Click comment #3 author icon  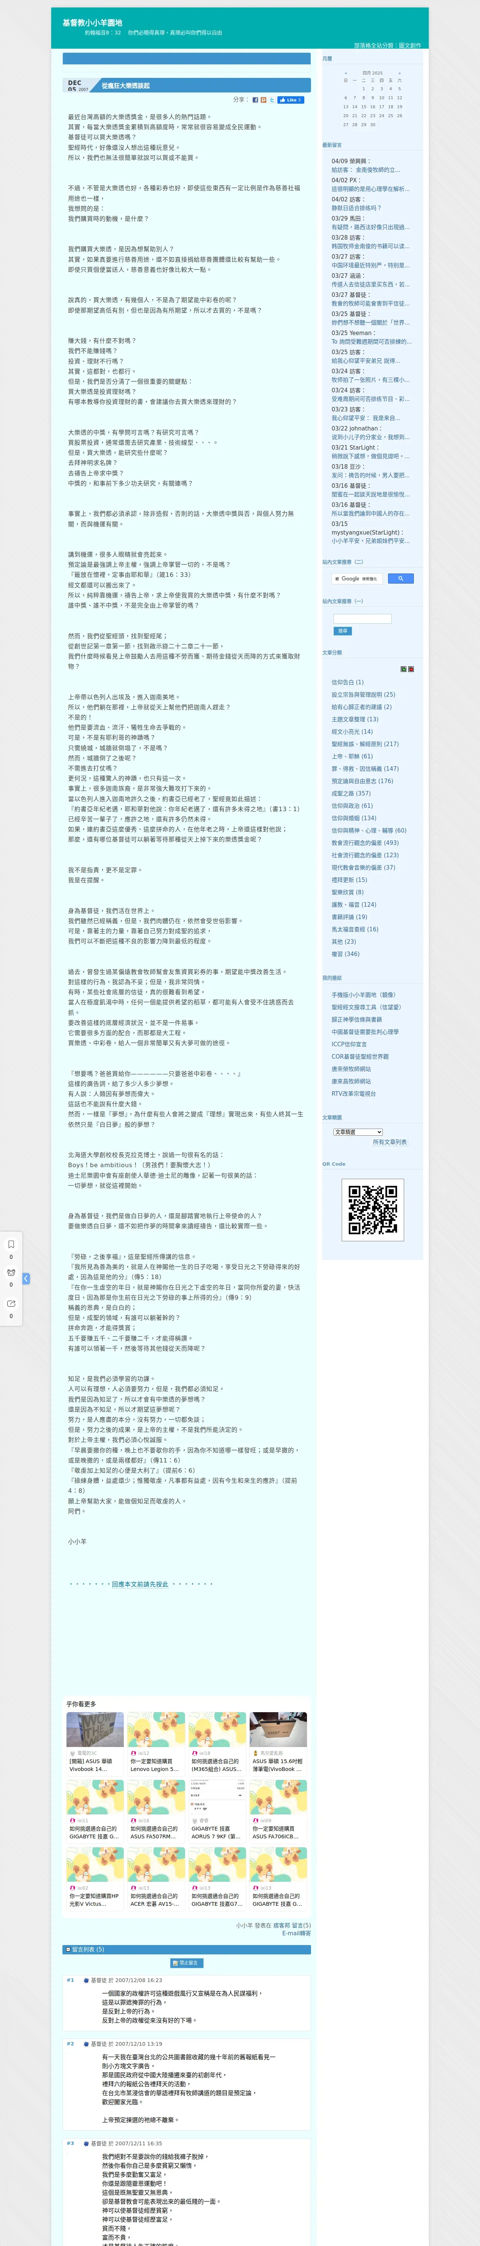click(x=87, y=2143)
